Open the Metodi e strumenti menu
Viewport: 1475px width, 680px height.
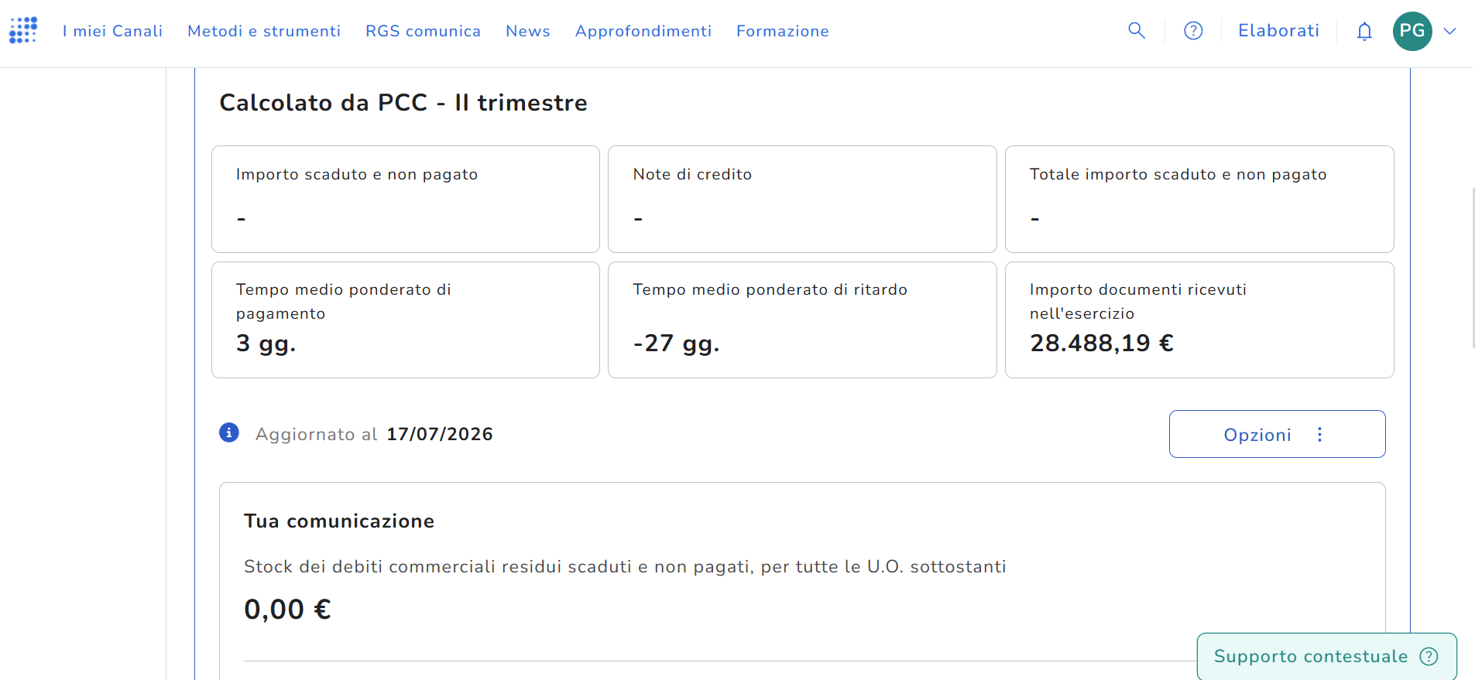tap(264, 31)
